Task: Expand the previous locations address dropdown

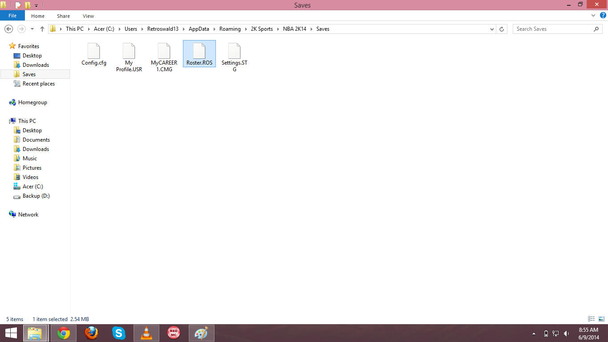Action: 492,29
